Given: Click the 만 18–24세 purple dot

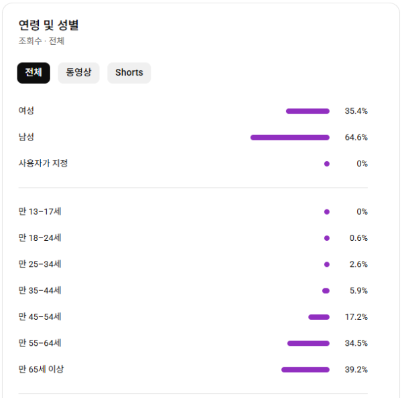Looking at the screenshot, I should click(x=327, y=238).
